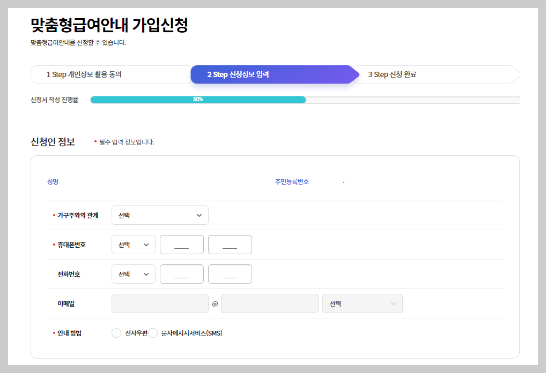Click the mobile phone middle digits field
The image size is (546, 373).
click(x=181, y=244)
